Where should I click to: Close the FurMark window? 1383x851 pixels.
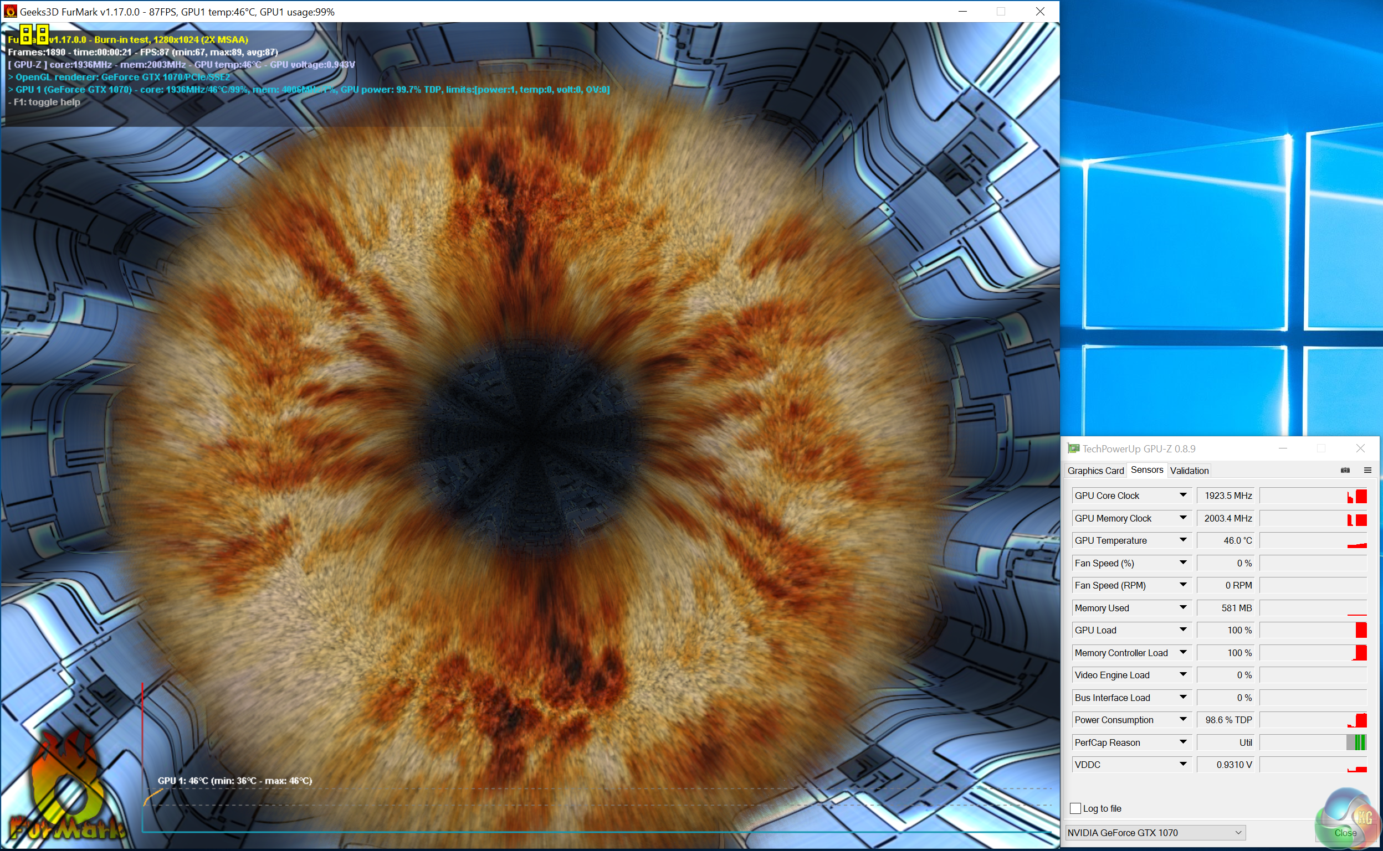pyautogui.click(x=1040, y=11)
